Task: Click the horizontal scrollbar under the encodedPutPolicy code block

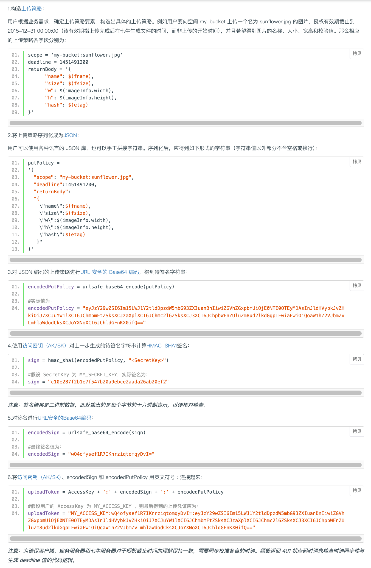Action: [x=185, y=333]
